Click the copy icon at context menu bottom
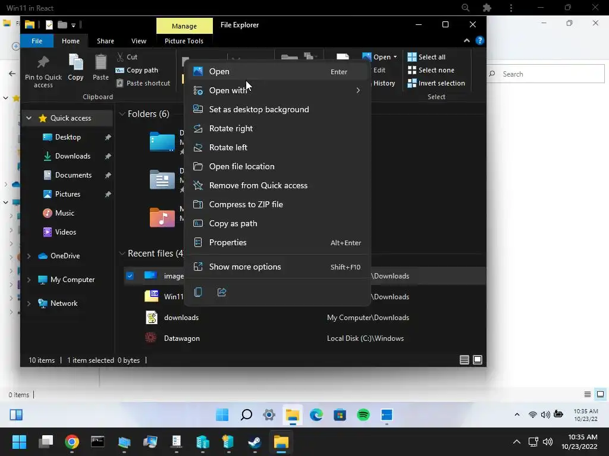This screenshot has width=609, height=456. click(198, 292)
